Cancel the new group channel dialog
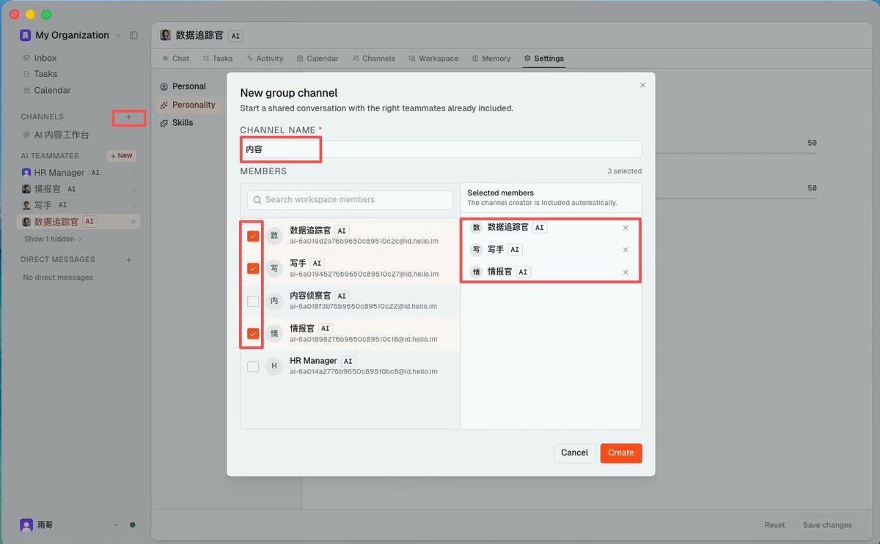The height and width of the screenshot is (544, 880). coord(574,453)
